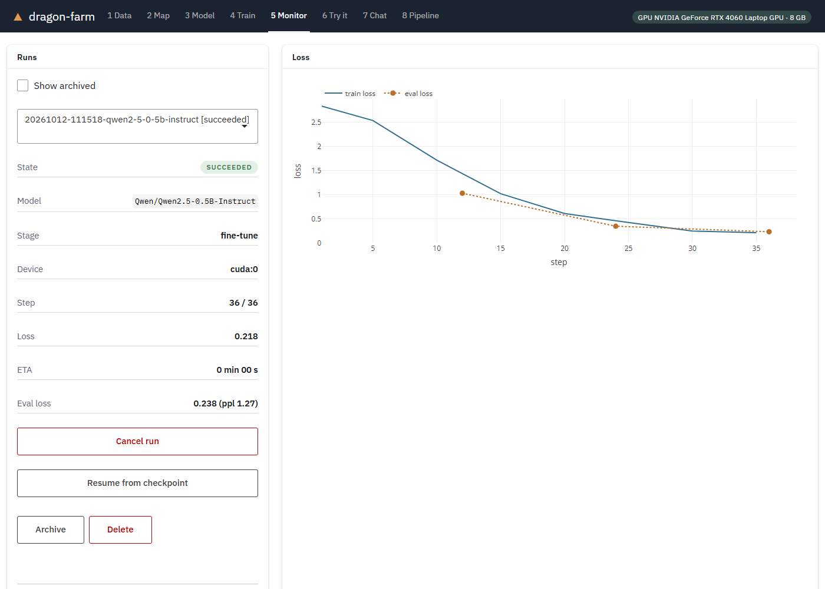Click the final eval loss point at step 36
The height and width of the screenshot is (589, 825).
(769, 231)
